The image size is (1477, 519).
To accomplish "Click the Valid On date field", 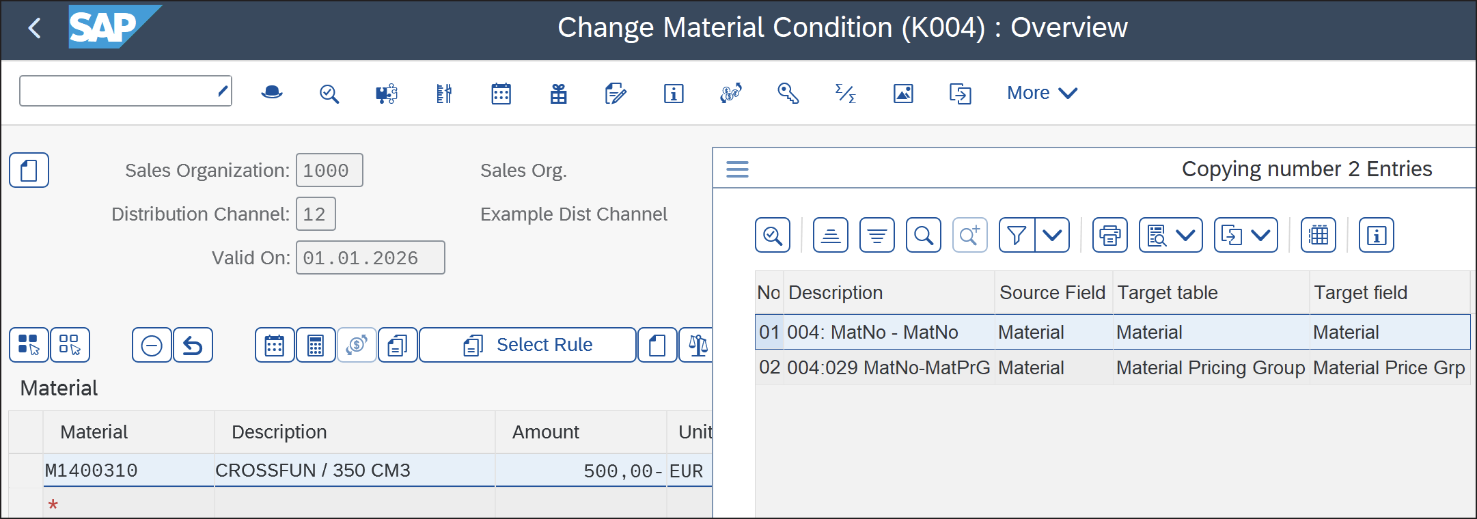I will [370, 257].
